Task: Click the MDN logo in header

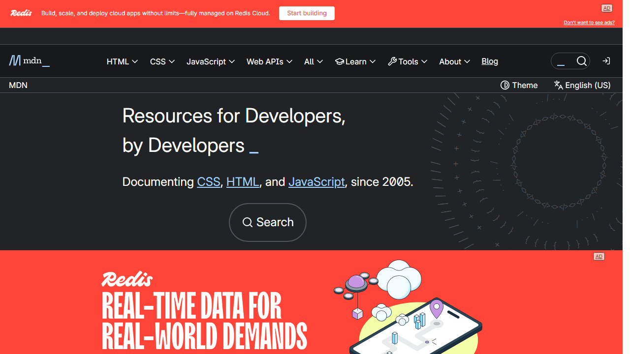Action: pos(29,61)
